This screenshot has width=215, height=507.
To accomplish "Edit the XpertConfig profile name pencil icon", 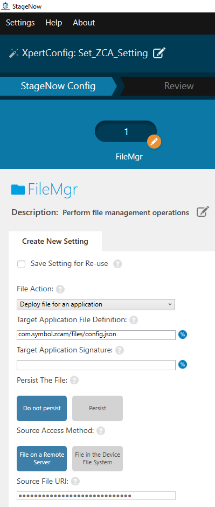I will pyautogui.click(x=159, y=53).
